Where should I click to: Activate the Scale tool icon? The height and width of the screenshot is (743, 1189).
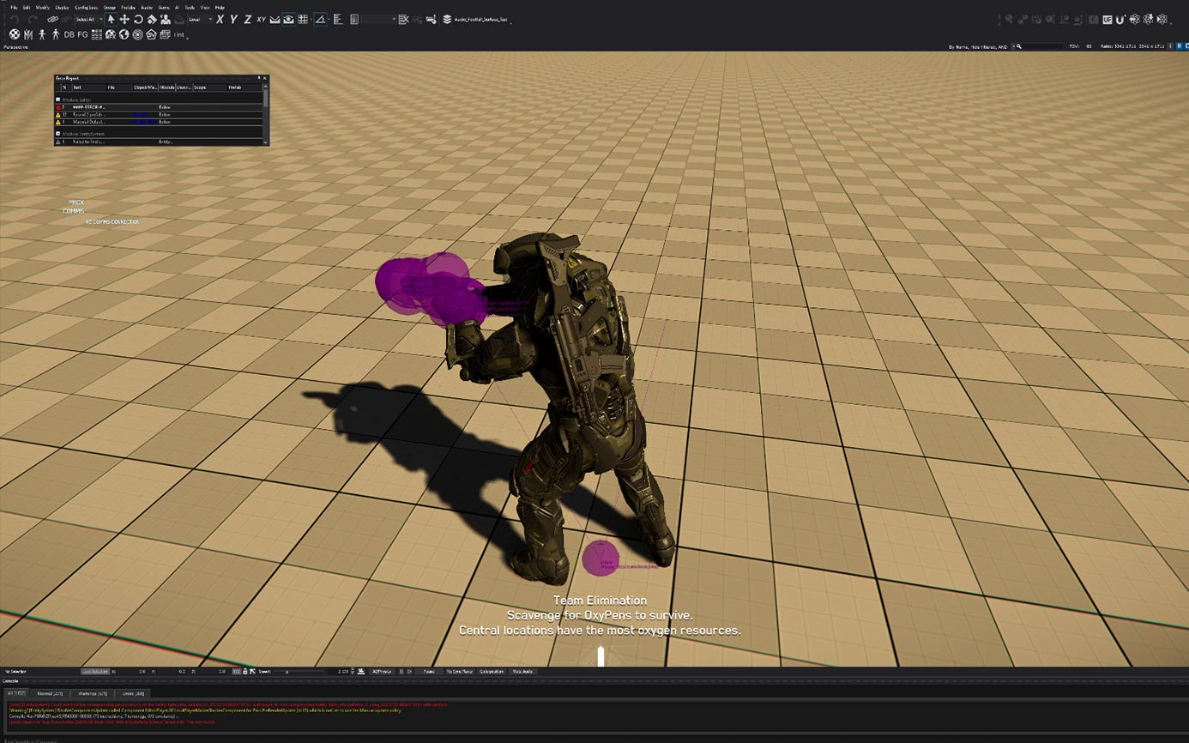click(x=152, y=19)
